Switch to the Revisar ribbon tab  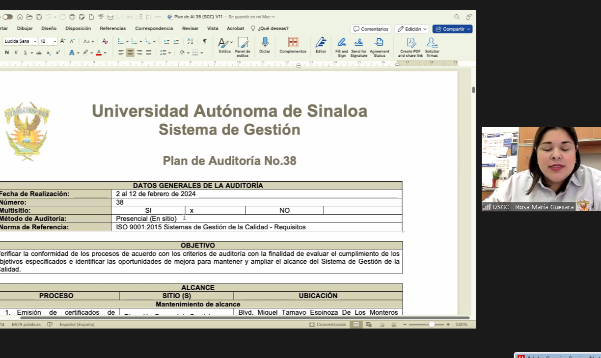190,28
